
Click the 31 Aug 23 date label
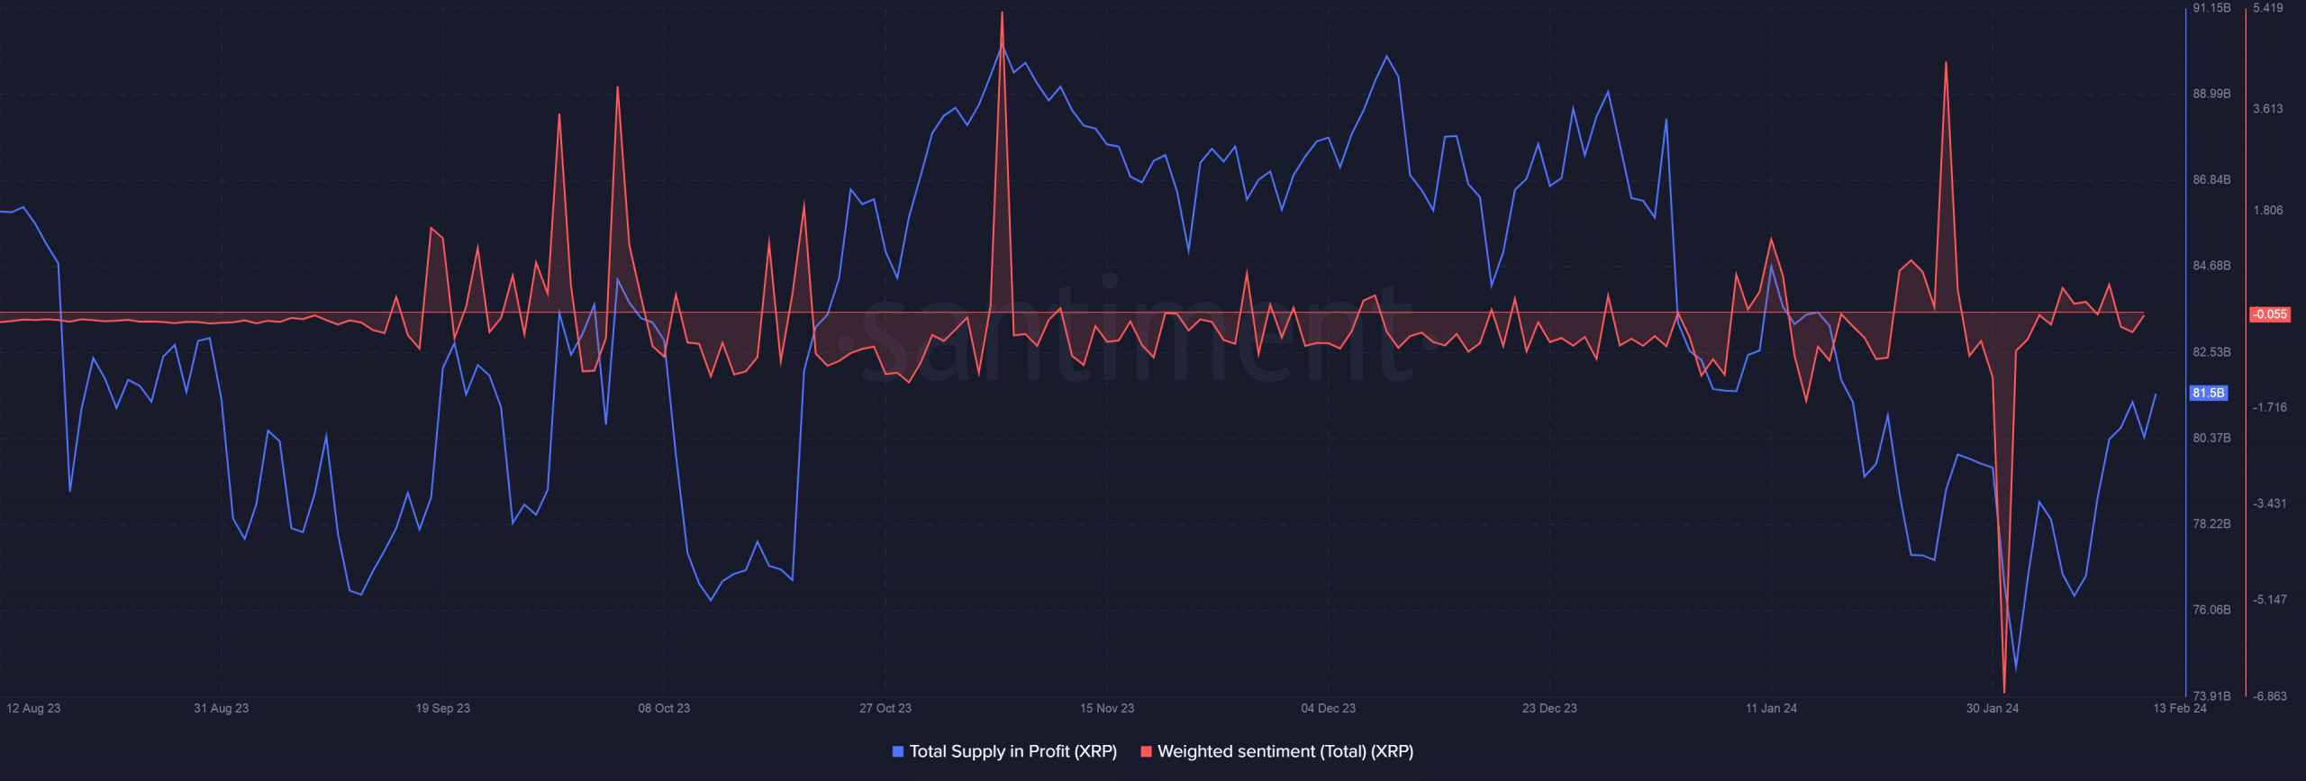222,708
